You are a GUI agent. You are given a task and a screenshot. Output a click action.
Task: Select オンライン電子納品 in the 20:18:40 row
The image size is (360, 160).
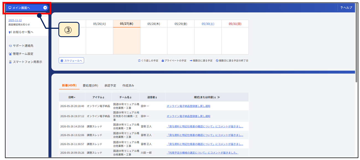[x=98, y=106]
